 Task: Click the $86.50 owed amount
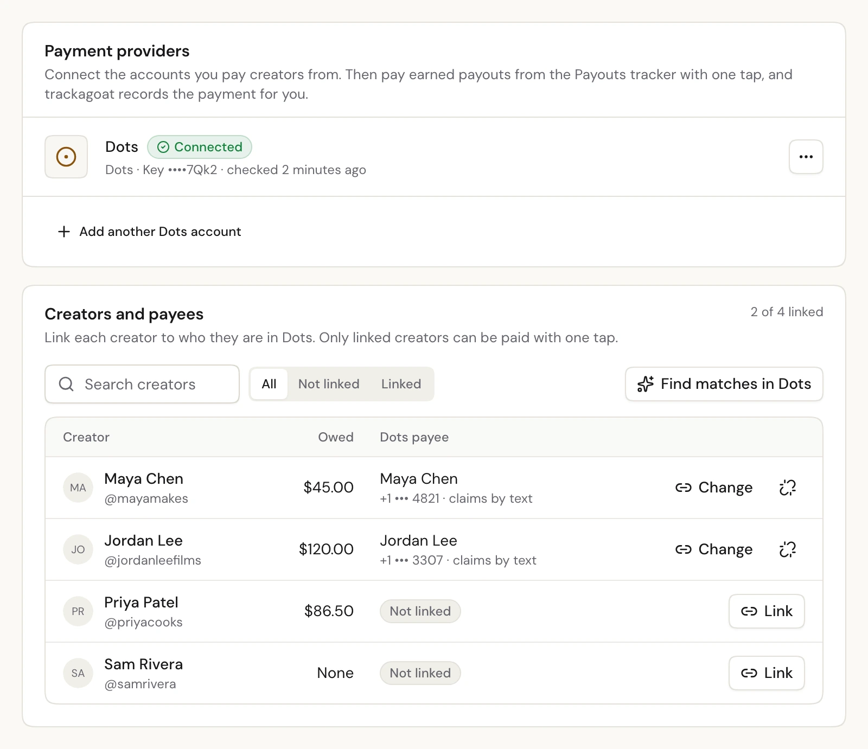(329, 611)
